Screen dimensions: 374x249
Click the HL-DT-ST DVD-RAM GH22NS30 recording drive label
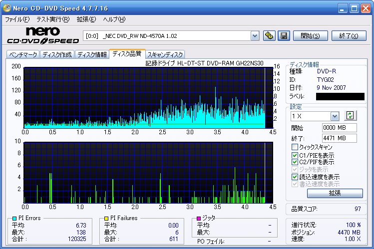(205, 63)
